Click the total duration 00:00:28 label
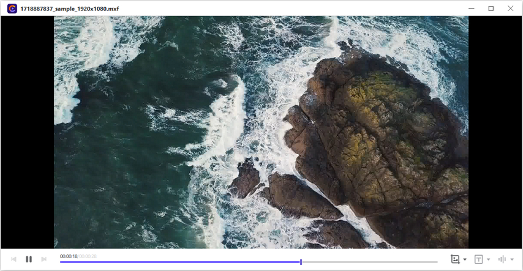This screenshot has height=271, width=523. point(88,256)
